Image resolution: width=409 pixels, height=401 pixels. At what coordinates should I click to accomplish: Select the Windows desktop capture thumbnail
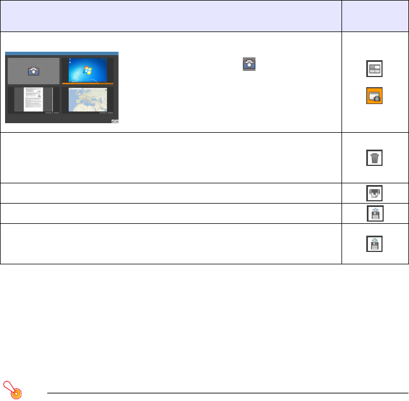click(88, 71)
